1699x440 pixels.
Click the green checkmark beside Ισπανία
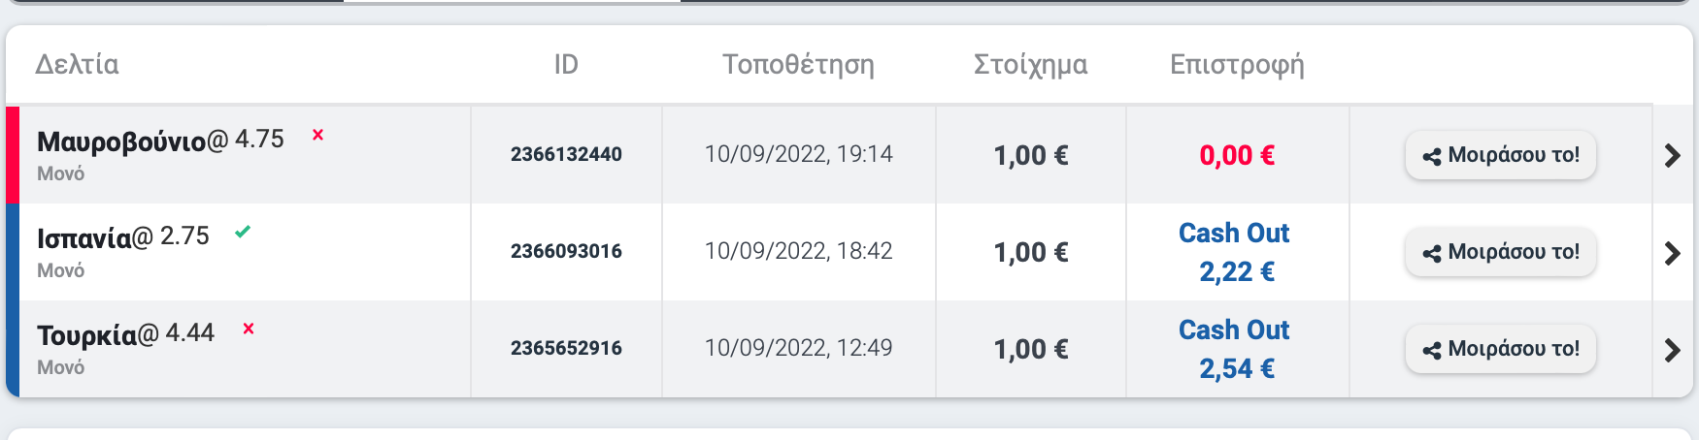243,232
